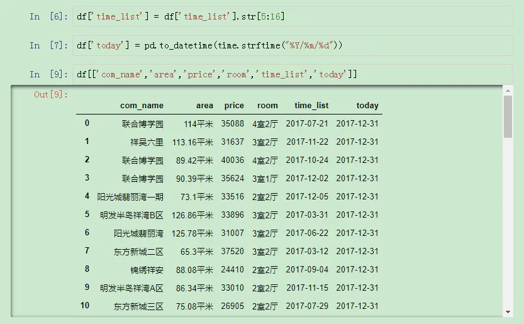Click area value 125.78平米
This screenshot has height=324, width=524.
[192, 233]
